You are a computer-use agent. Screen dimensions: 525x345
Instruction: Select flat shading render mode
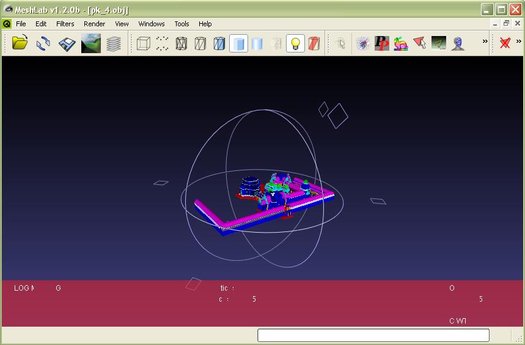(238, 43)
